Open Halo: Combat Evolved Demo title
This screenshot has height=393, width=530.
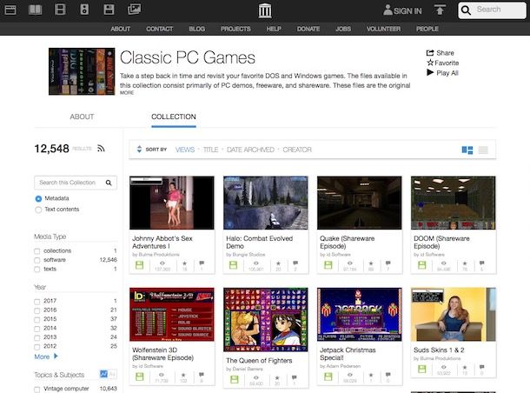(x=259, y=243)
